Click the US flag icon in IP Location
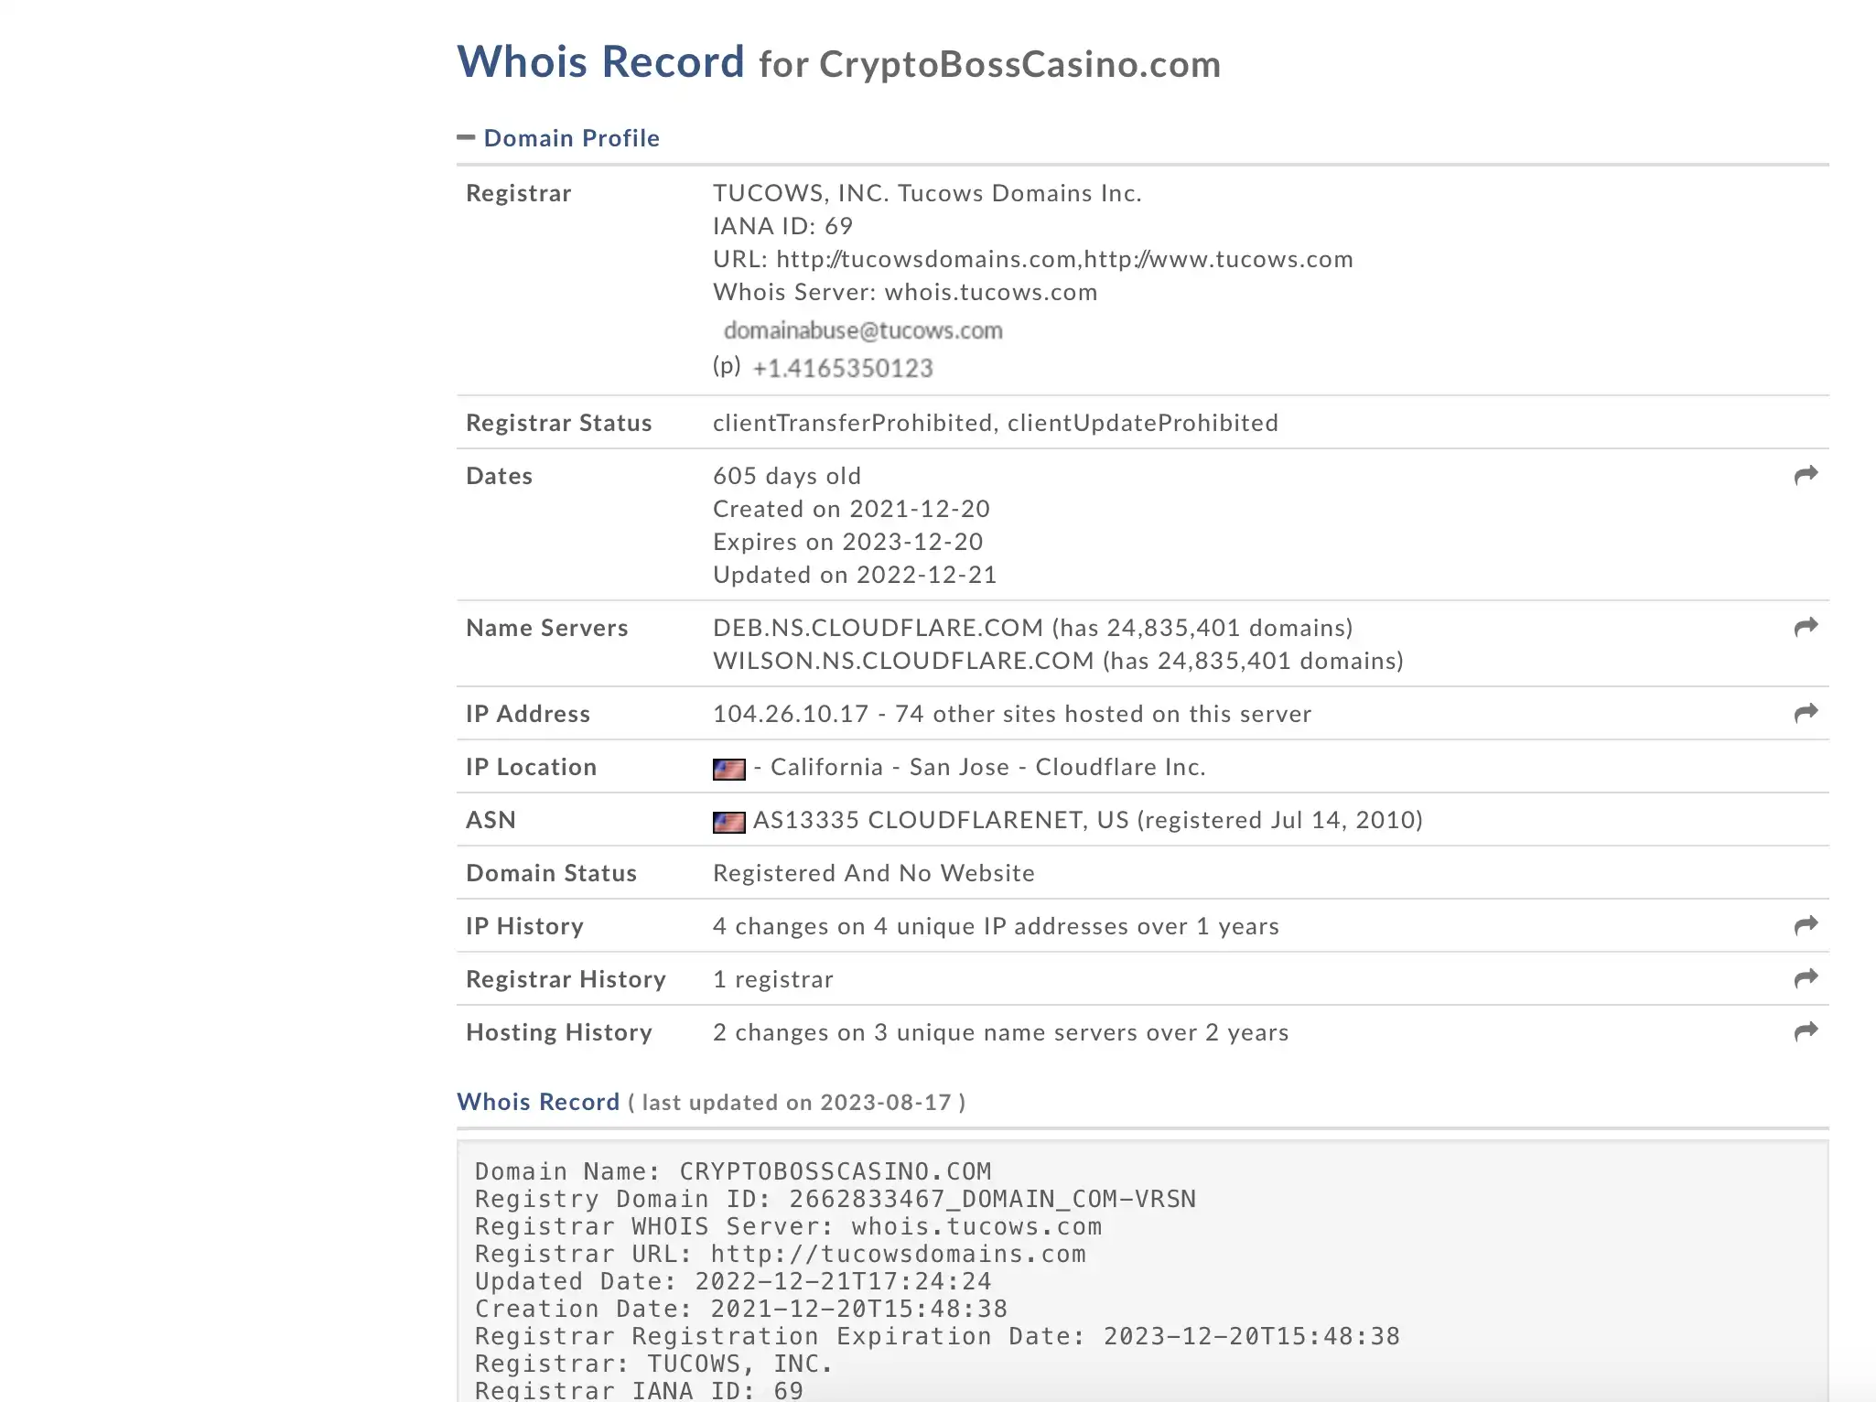Screen dimensions: 1876x1402 728,769
